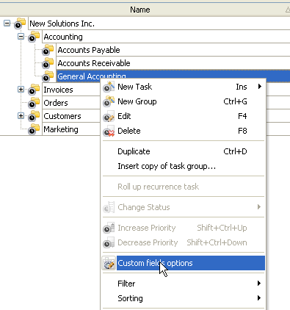This screenshot has height=310, width=290.
Task: Click the Accounts Payable folder-clock icon
Action: pos(48,50)
